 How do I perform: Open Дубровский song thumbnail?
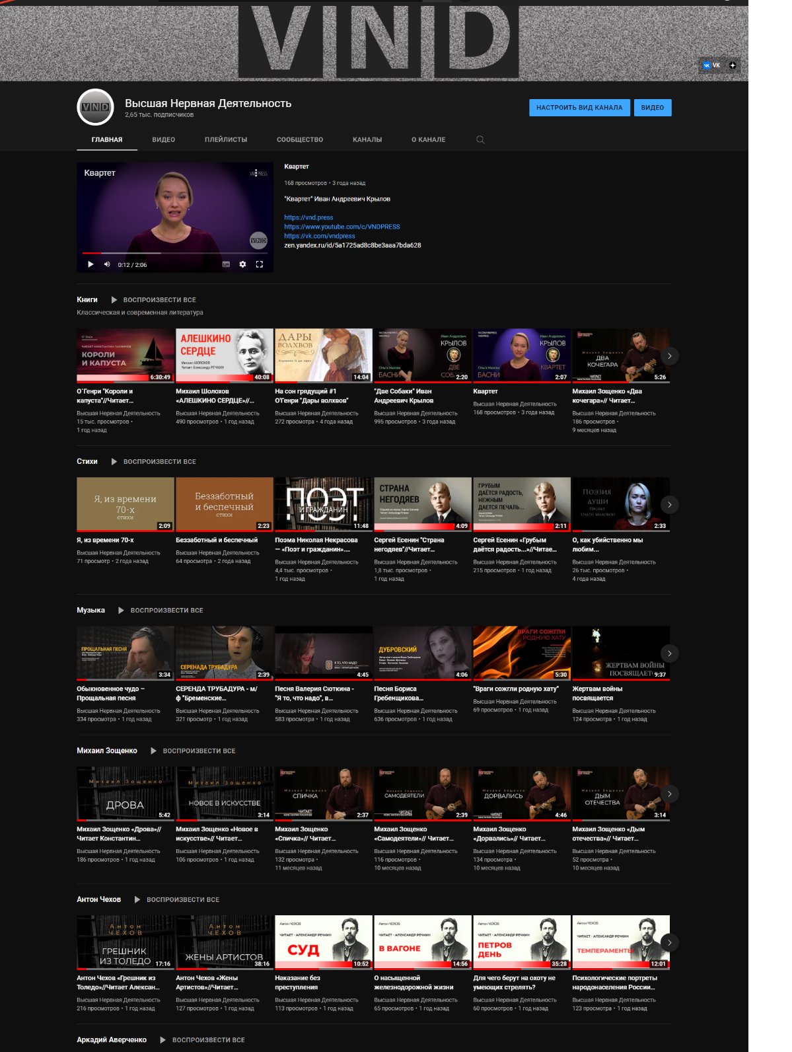pos(423,653)
